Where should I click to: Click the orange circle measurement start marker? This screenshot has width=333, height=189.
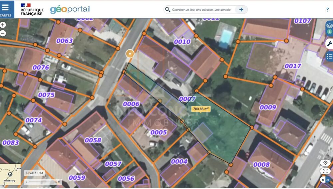pos(130,54)
